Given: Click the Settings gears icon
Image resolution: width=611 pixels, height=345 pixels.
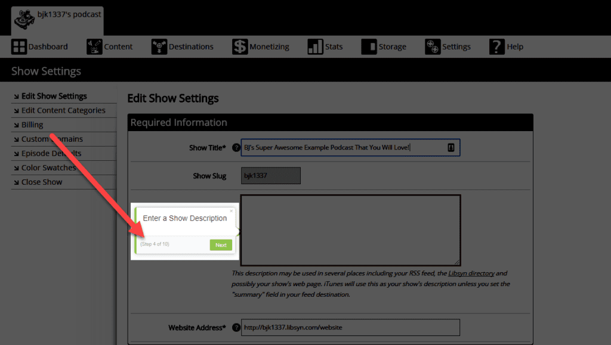Looking at the screenshot, I should (x=433, y=46).
